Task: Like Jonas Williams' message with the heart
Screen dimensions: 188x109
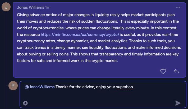Action: click(163, 71)
